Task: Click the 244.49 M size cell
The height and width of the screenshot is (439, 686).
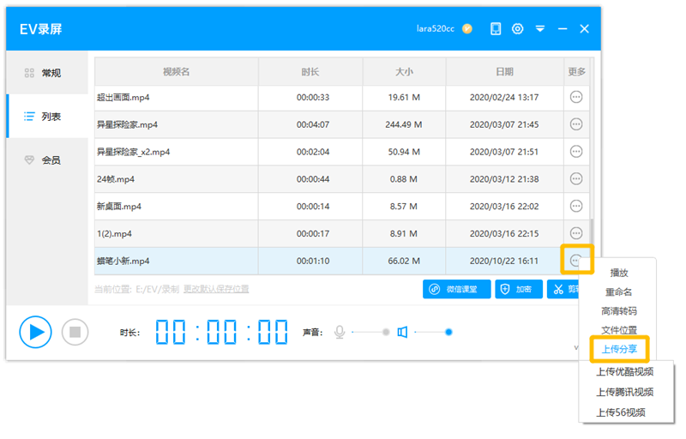Action: point(404,124)
